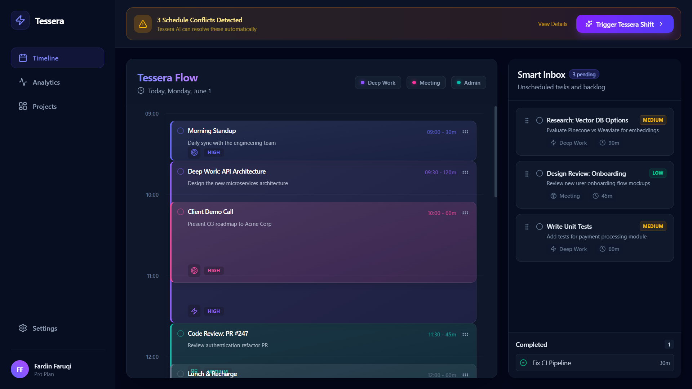Mark Code Review: PR #247 complete

pyautogui.click(x=181, y=334)
